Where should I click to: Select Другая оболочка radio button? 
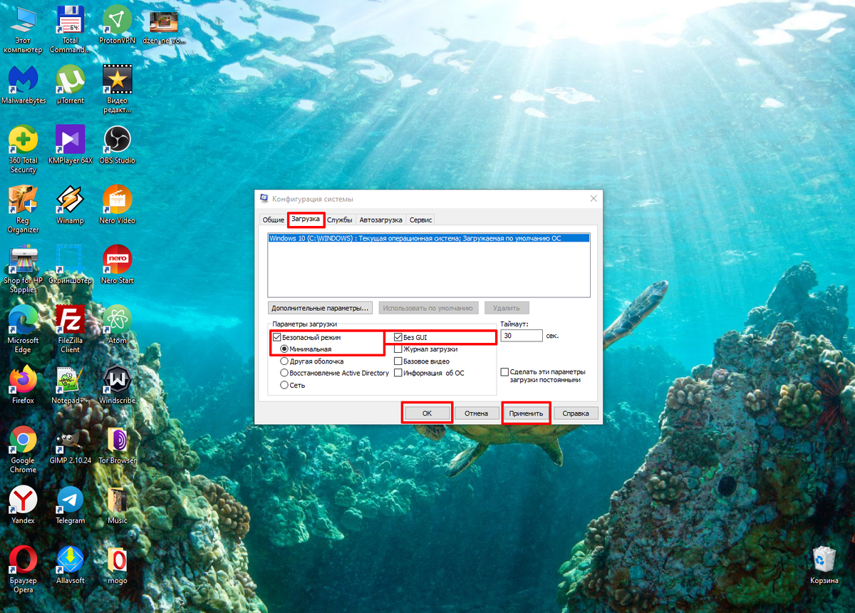[285, 361]
